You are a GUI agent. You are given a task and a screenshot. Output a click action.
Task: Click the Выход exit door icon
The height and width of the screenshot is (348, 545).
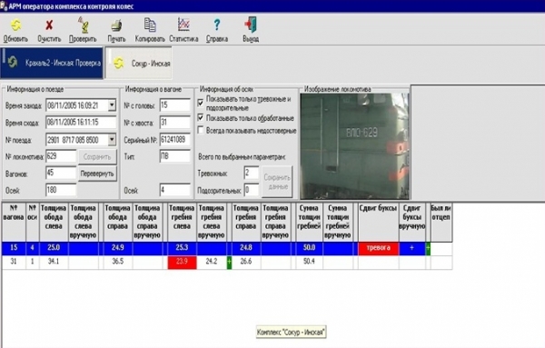click(x=251, y=25)
